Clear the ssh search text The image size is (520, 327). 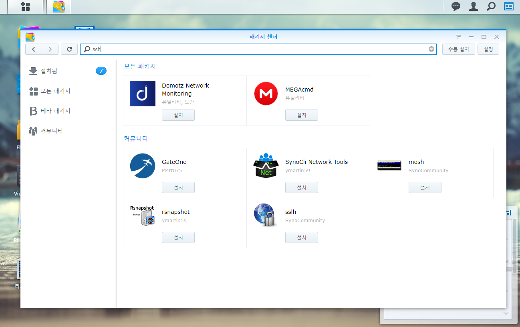(431, 49)
